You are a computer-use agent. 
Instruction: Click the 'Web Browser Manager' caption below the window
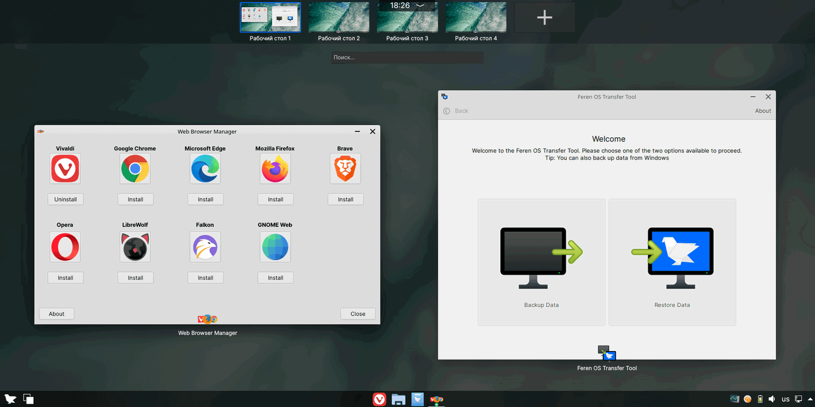[208, 333]
